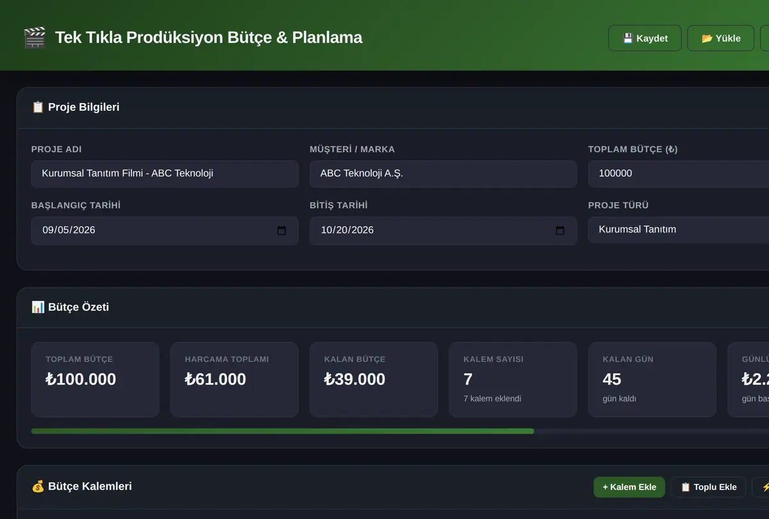769x519 pixels.
Task: Click the page title Tek Tıkla Prodüksiyon
Action: click(x=209, y=37)
